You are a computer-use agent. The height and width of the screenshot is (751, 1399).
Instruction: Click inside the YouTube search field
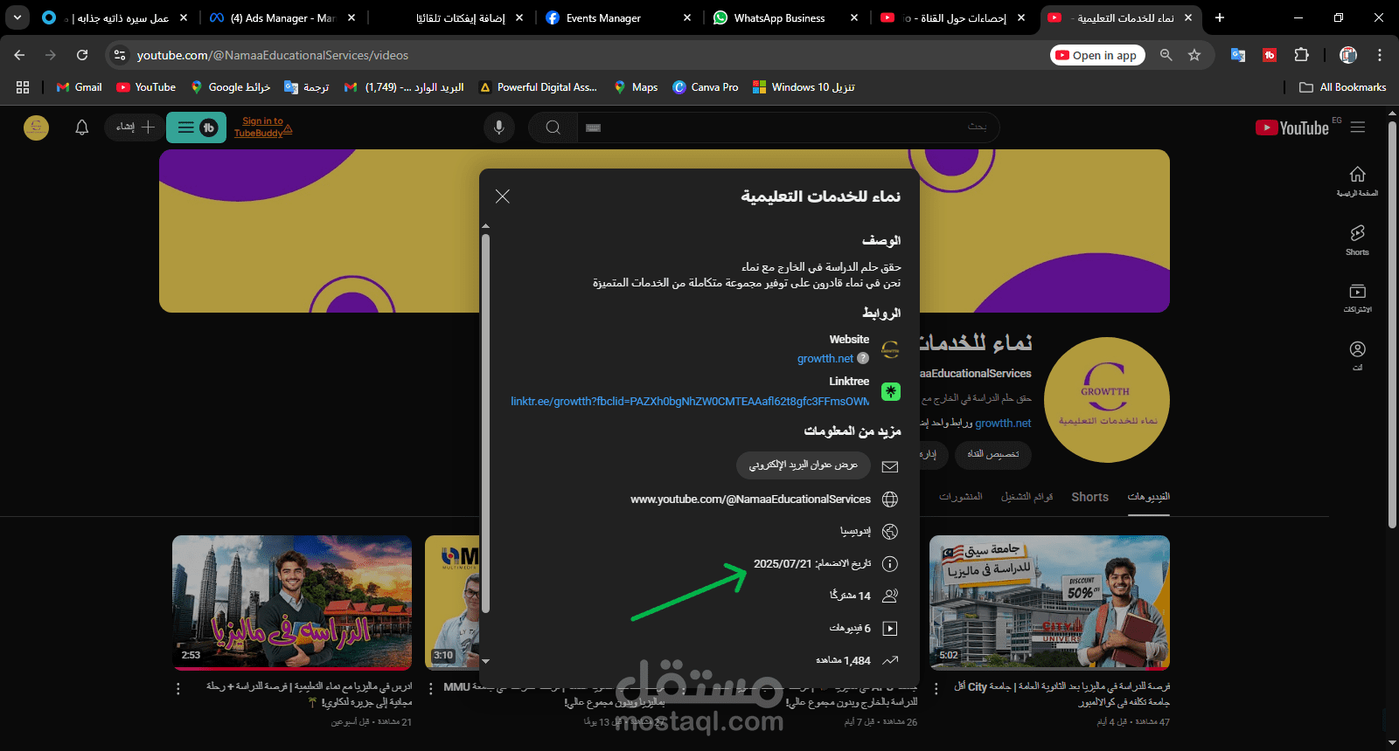(787, 127)
